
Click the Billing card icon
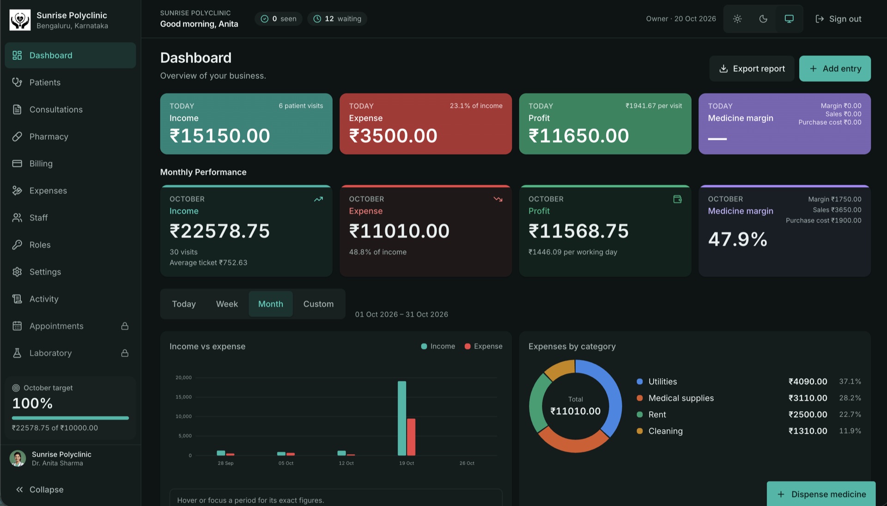pyautogui.click(x=17, y=164)
